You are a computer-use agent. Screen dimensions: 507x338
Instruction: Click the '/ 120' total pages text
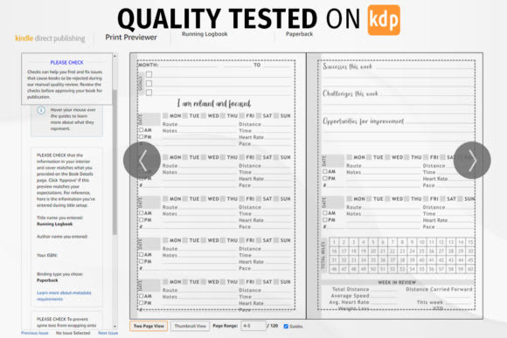click(273, 326)
